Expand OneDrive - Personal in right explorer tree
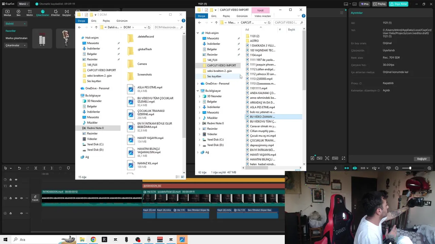This screenshot has height=244, width=435. [198, 83]
